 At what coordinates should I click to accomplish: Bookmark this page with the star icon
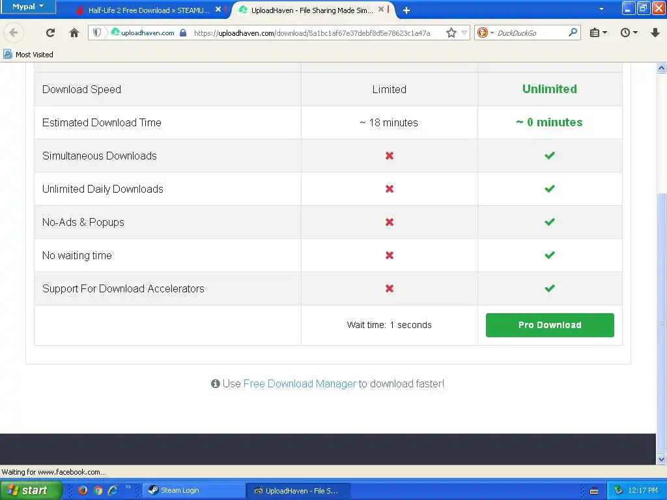click(x=451, y=33)
